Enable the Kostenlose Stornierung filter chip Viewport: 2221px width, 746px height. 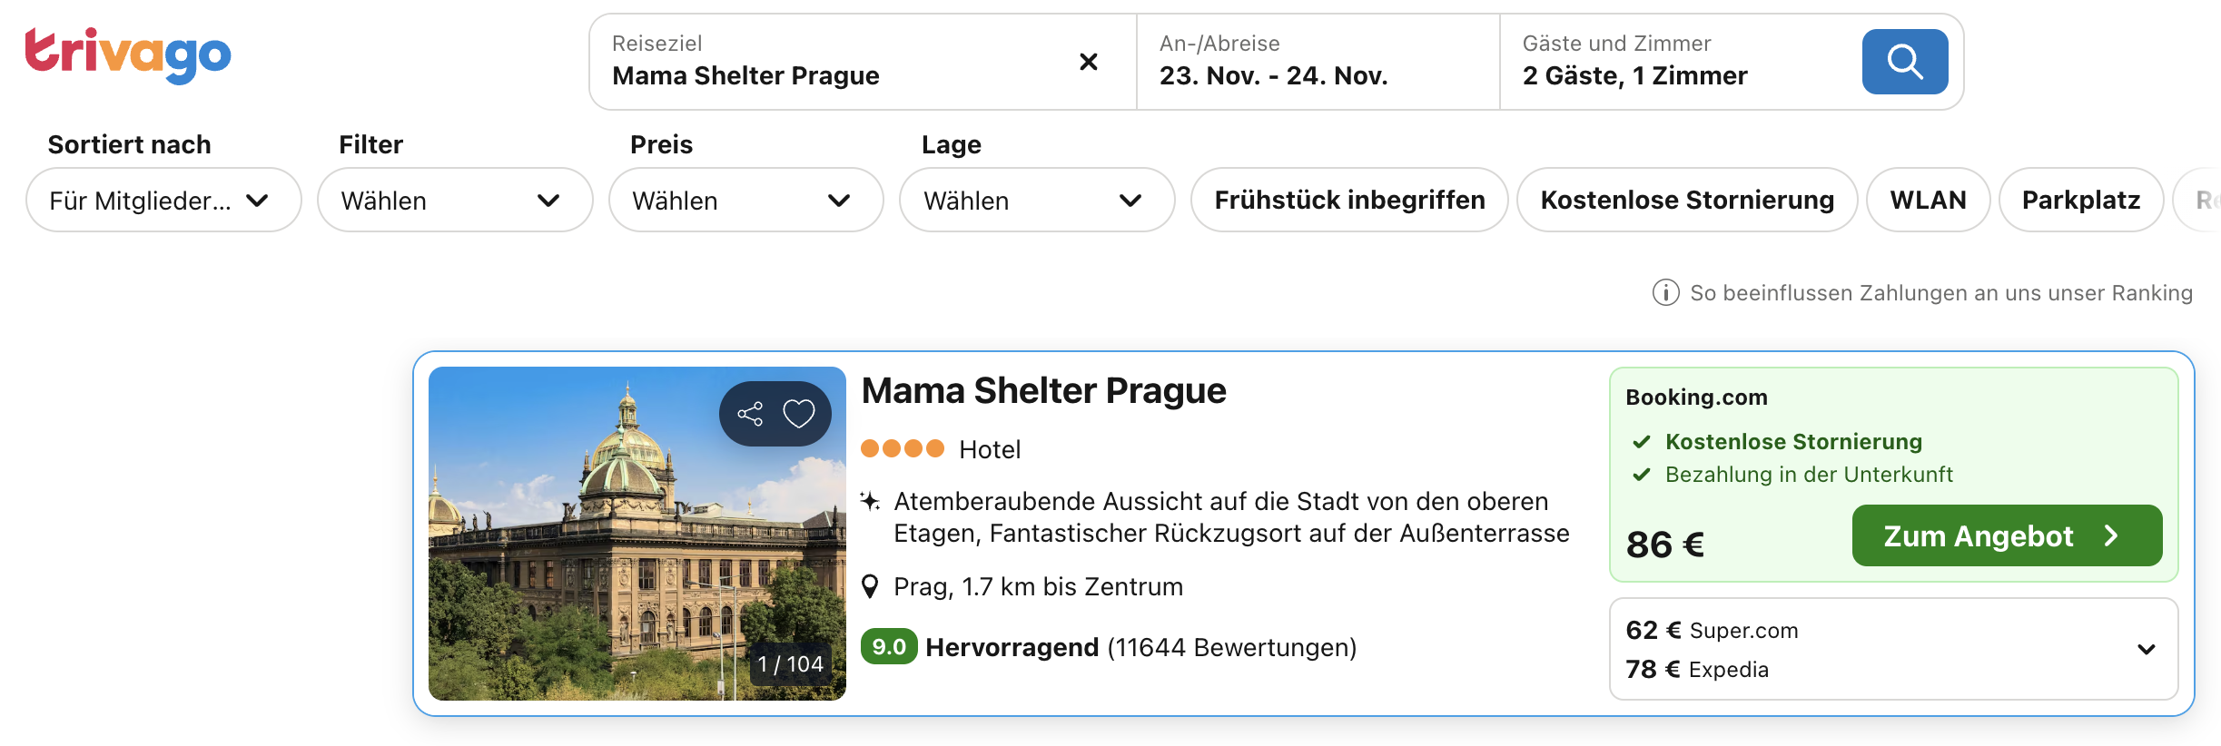pos(1687,200)
